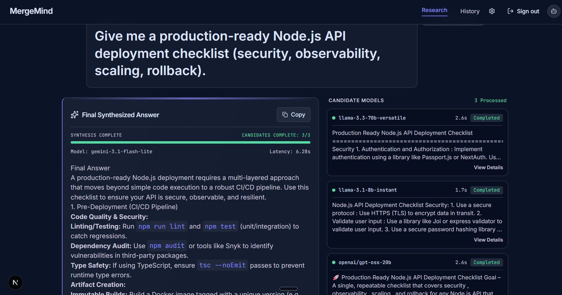Image resolution: width=562 pixels, height=295 pixels.
Task: Click the Sign out button
Action: 523,11
